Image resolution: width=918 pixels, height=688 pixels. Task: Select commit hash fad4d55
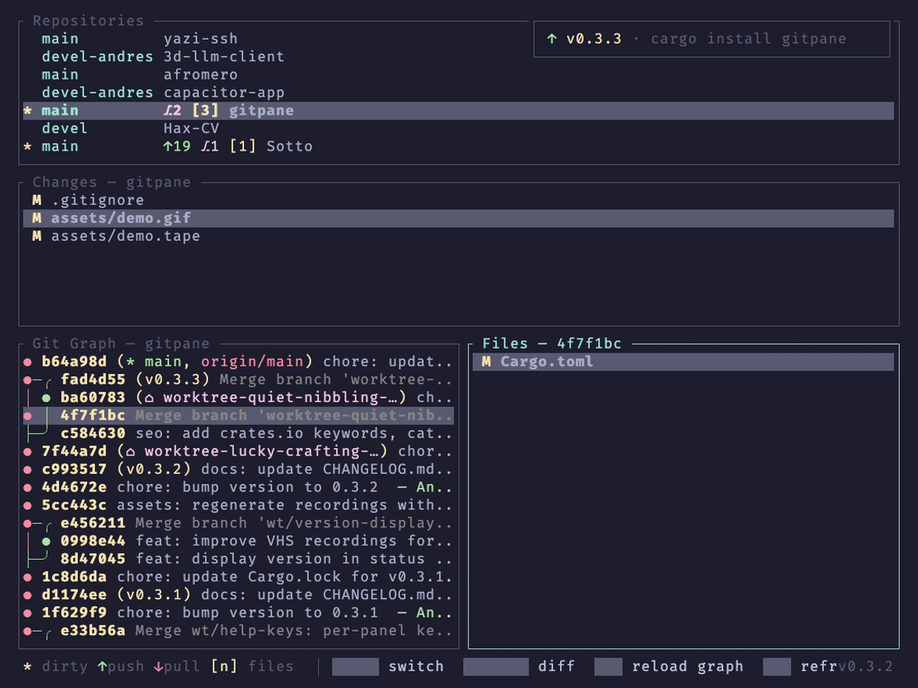[93, 380]
